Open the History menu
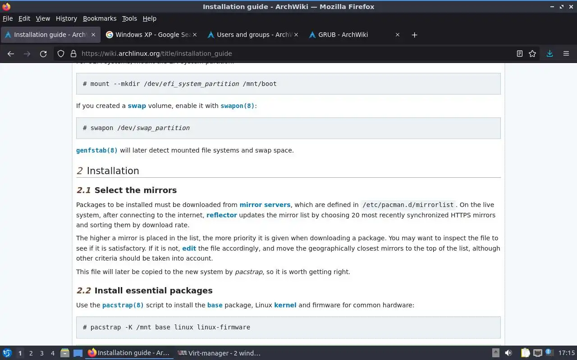The image size is (577, 360). (x=66, y=18)
